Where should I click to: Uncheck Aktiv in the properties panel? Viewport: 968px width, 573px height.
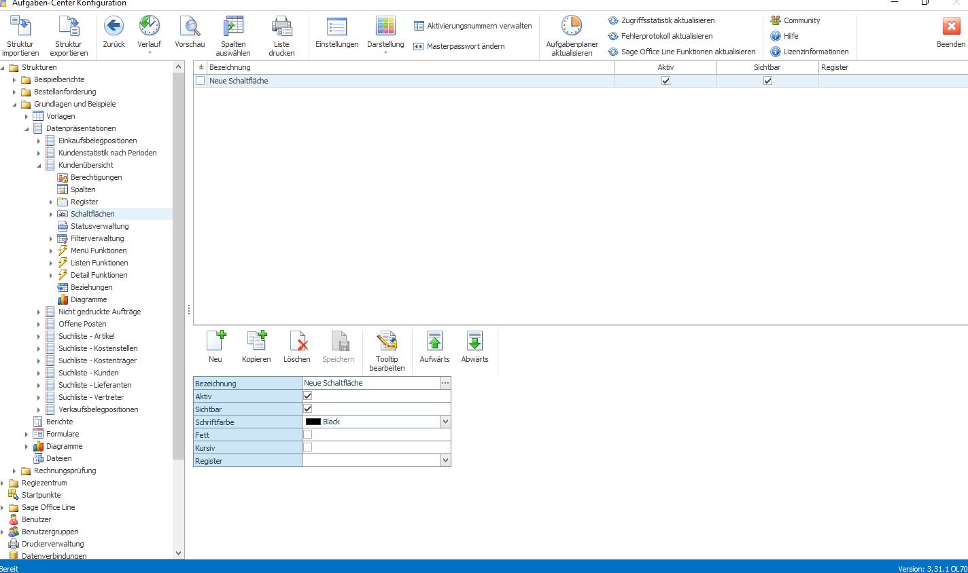[x=307, y=396]
